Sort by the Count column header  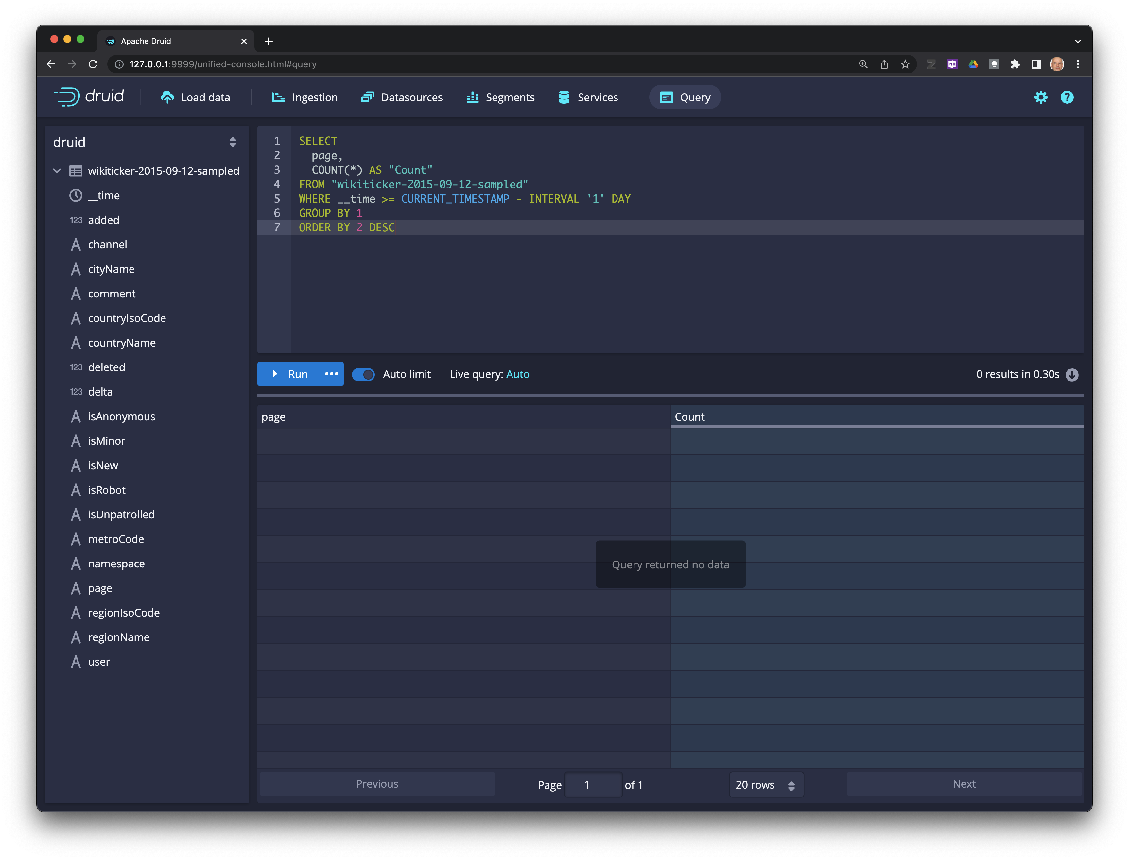(x=689, y=417)
